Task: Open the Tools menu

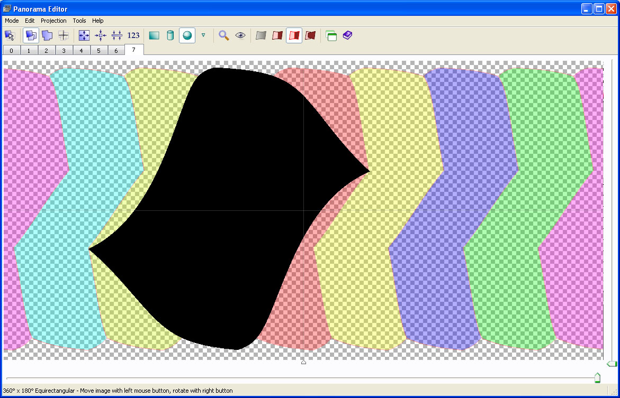Action: coord(79,21)
